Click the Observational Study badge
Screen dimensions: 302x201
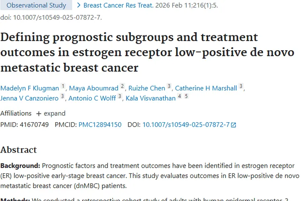point(36,6)
